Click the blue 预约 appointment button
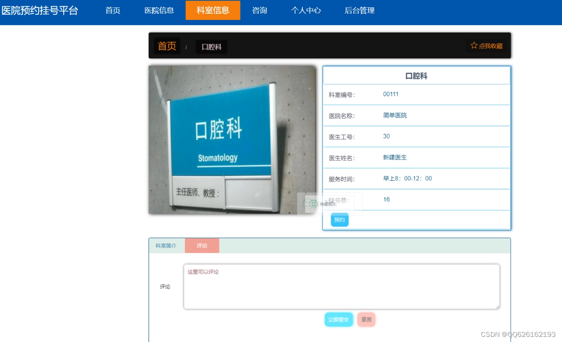 click(340, 220)
